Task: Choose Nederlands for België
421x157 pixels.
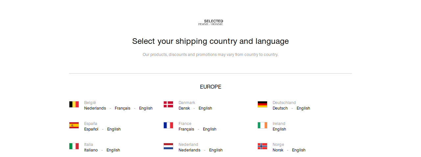Action: [x=95, y=108]
